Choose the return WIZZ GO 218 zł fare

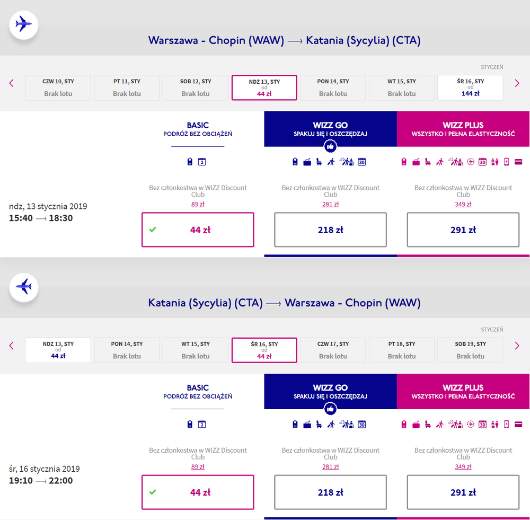(330, 492)
